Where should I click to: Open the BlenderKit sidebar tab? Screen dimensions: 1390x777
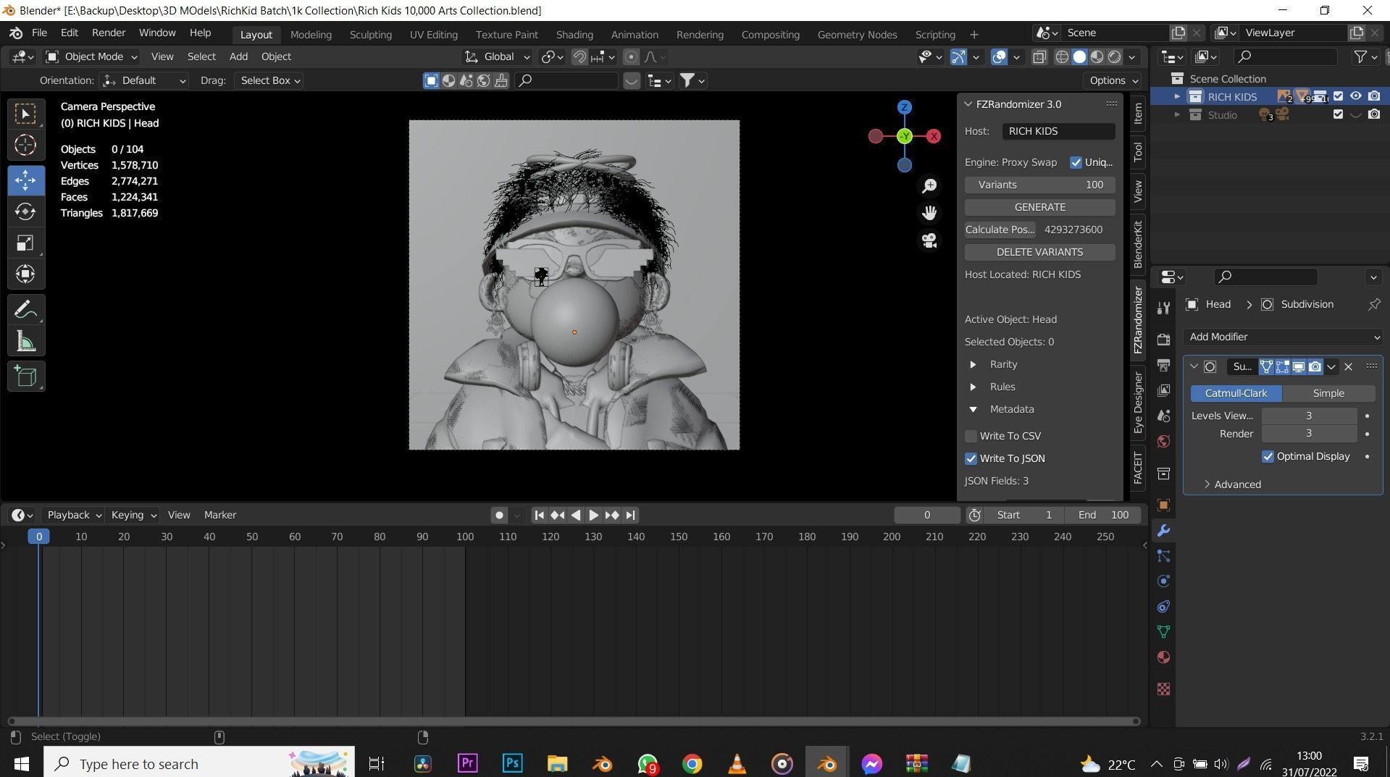pos(1138,244)
